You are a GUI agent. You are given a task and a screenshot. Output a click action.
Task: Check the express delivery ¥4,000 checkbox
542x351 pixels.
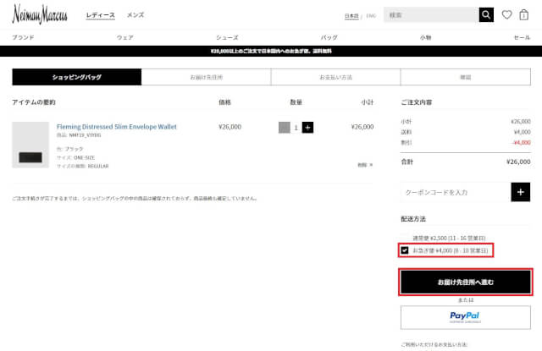[405, 250]
